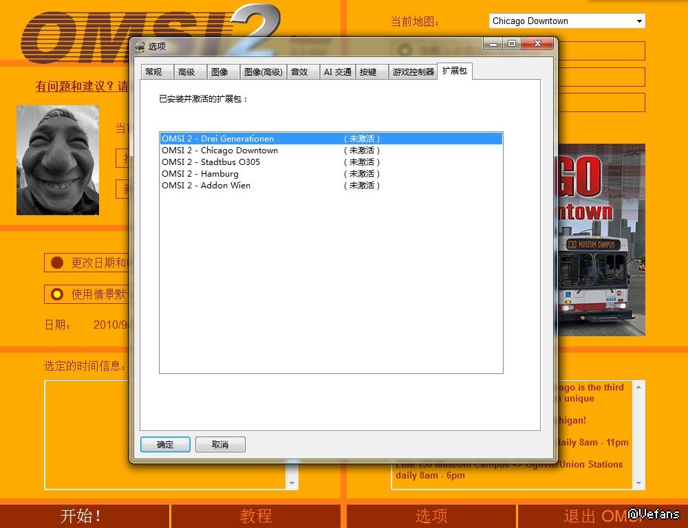Open the 游戏控制器 tab
The image size is (688, 528).
point(413,72)
